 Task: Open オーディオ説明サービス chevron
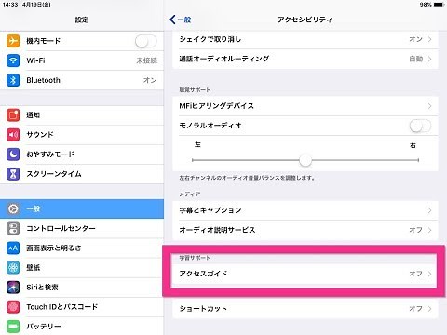[430, 230]
